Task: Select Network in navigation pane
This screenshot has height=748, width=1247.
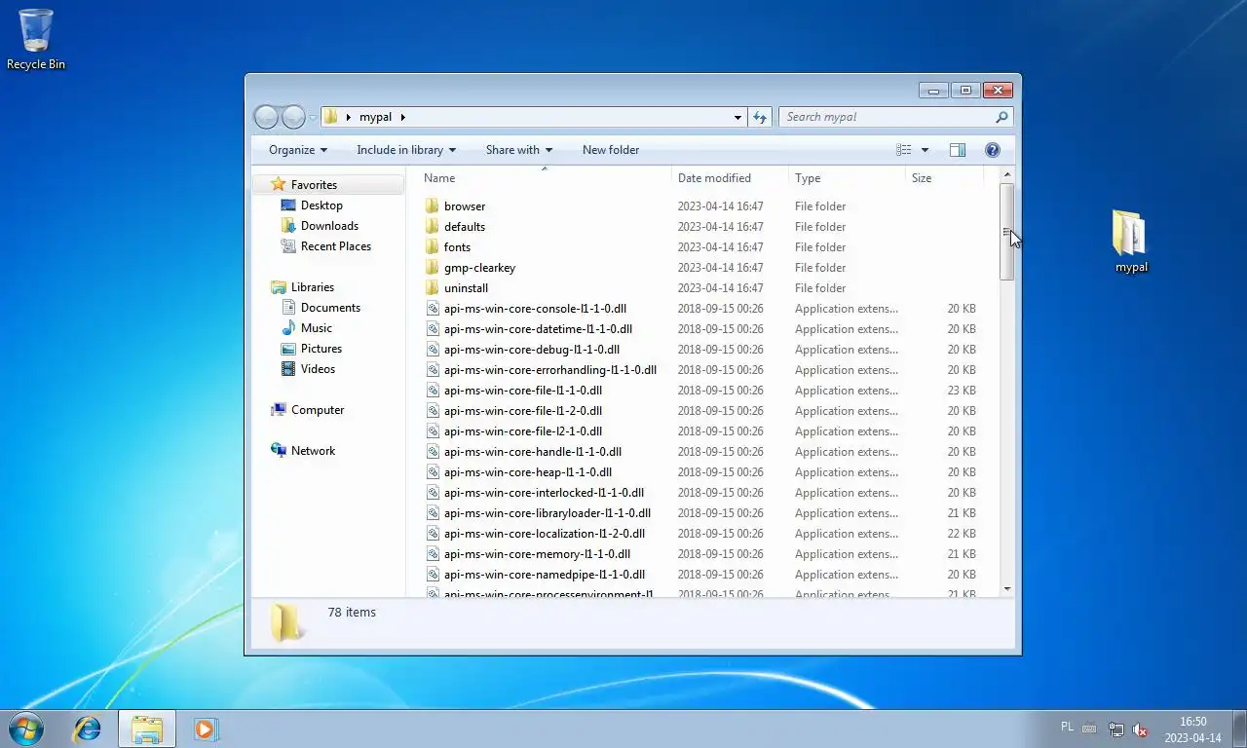Action: point(313,451)
